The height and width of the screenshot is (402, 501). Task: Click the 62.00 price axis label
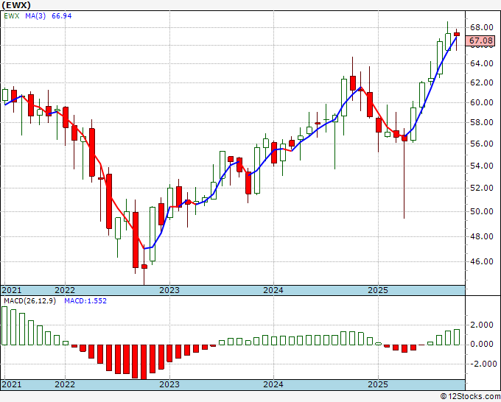click(x=482, y=82)
